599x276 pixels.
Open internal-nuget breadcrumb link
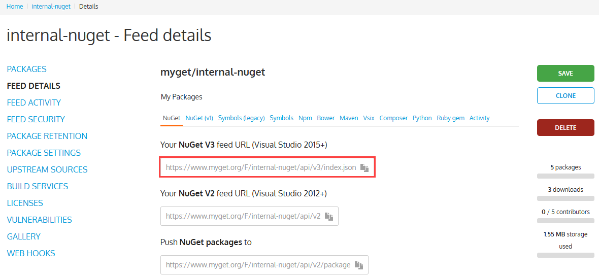coord(51,7)
